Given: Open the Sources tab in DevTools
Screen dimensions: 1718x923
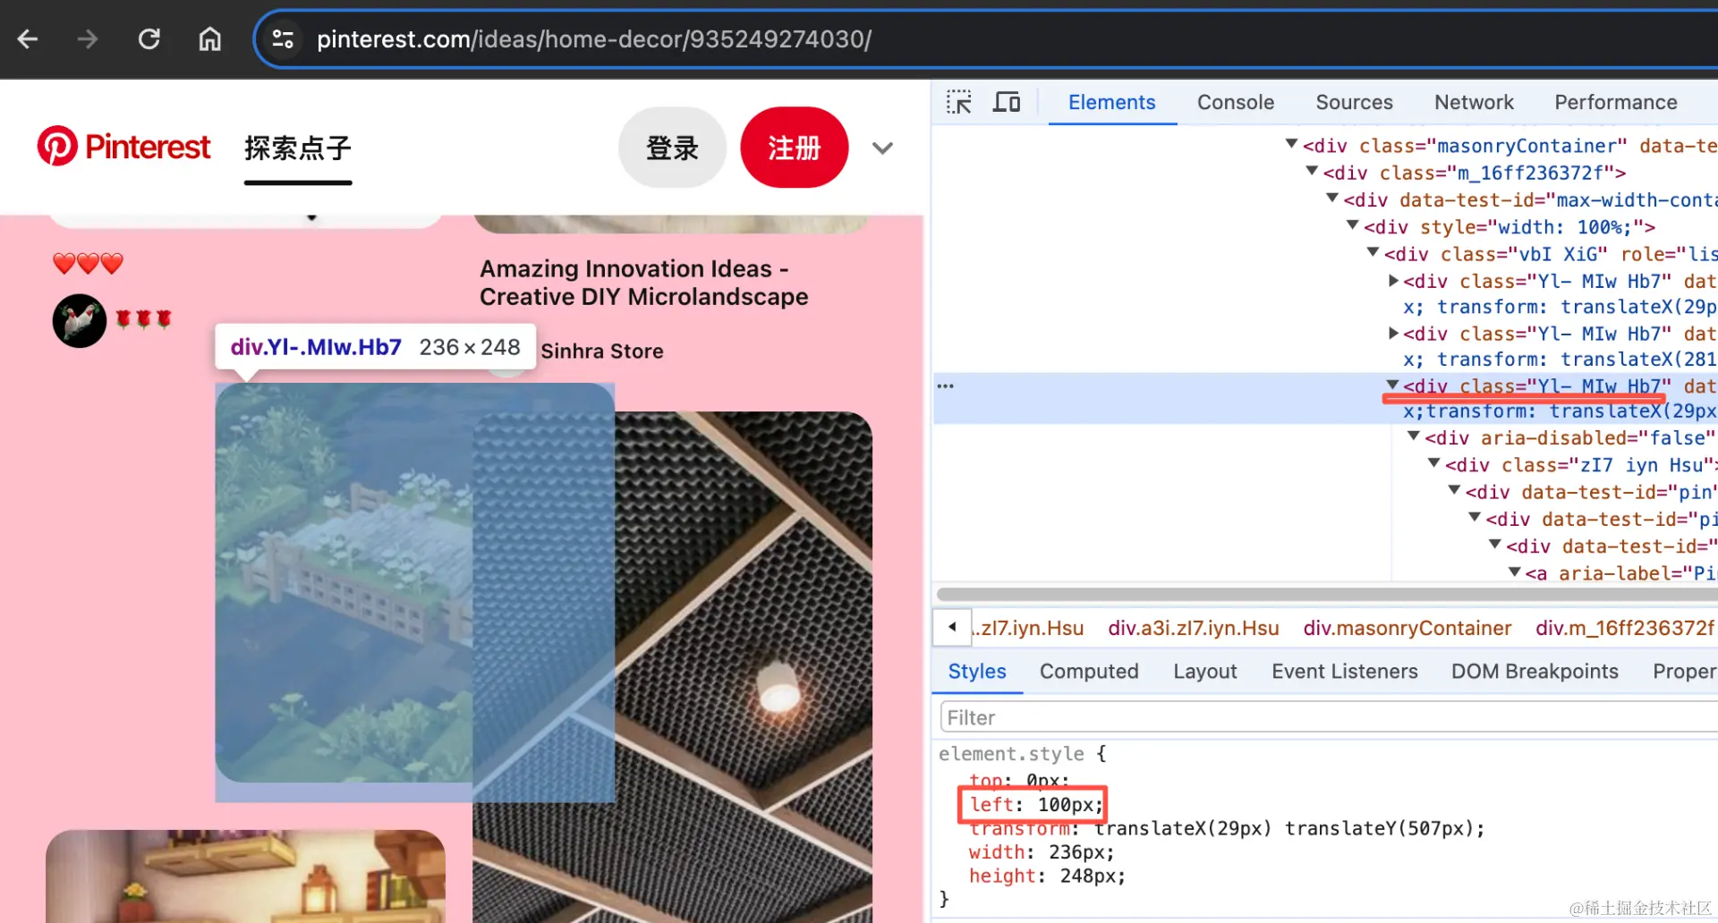Looking at the screenshot, I should point(1354,102).
